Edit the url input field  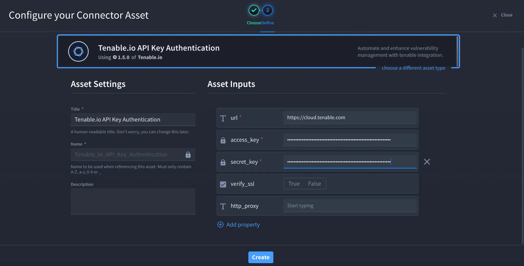(x=350, y=118)
